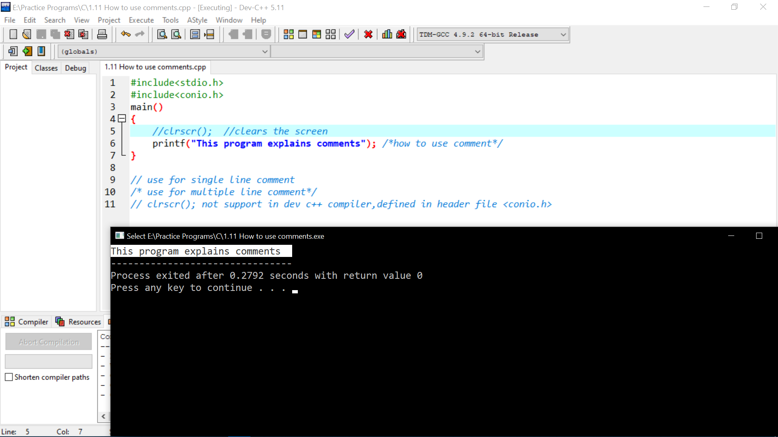Open the Project menu
The image size is (778, 437).
pos(109,20)
